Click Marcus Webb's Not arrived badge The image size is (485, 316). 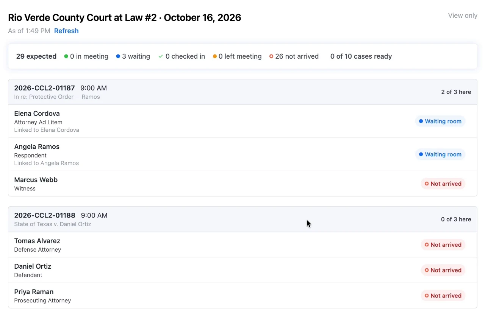[443, 184]
